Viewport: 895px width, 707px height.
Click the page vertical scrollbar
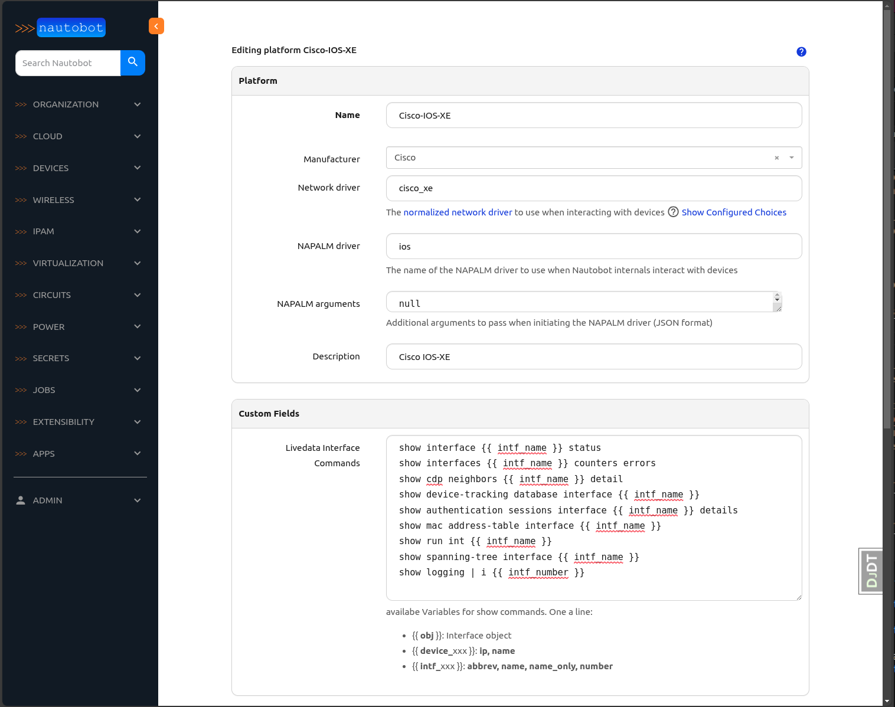point(887,218)
